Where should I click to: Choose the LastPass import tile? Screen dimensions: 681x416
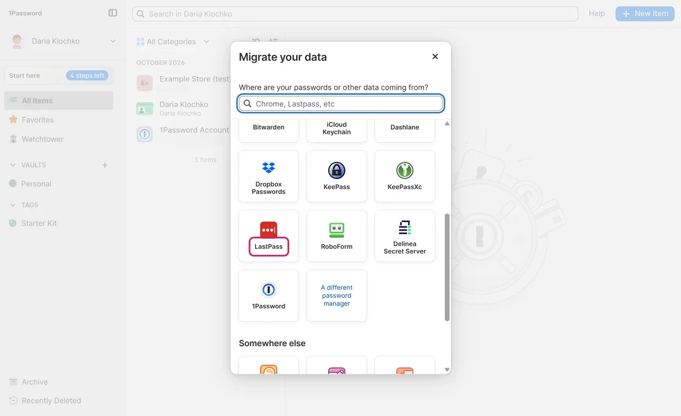tap(269, 236)
